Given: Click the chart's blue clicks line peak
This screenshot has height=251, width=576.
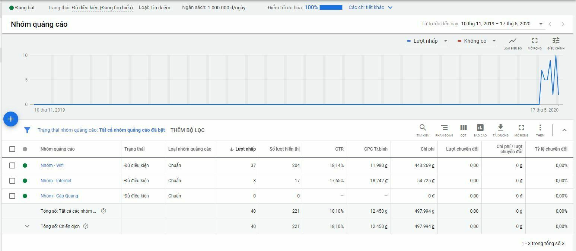Looking at the screenshot, I should 556,56.
